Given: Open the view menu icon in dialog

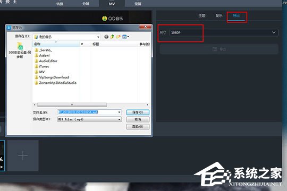Looking at the screenshot, I should pyautogui.click(x=125, y=37).
